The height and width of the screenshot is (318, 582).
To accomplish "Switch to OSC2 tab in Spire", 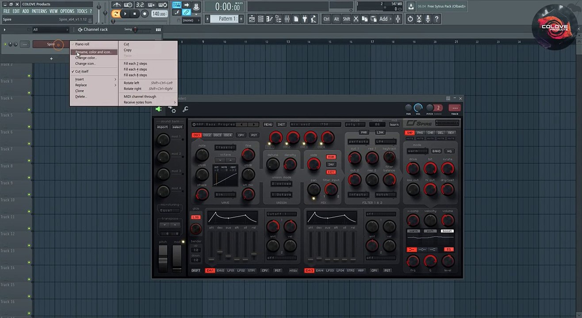I will (207, 135).
